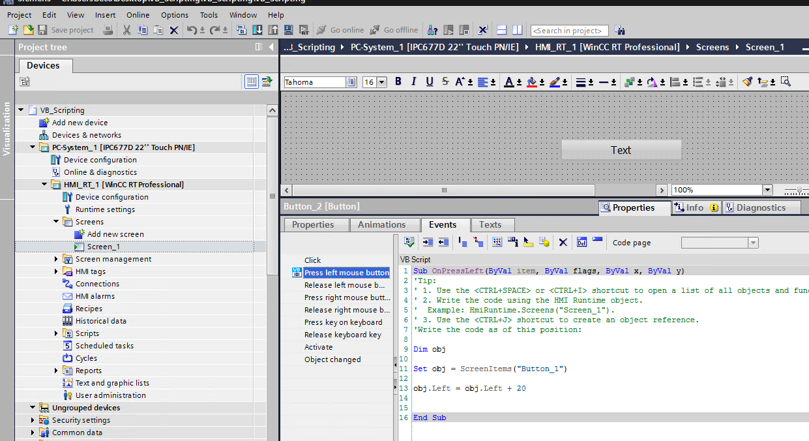Delete script with X in script toolbar
This screenshot has height=441, width=809.
click(x=563, y=242)
